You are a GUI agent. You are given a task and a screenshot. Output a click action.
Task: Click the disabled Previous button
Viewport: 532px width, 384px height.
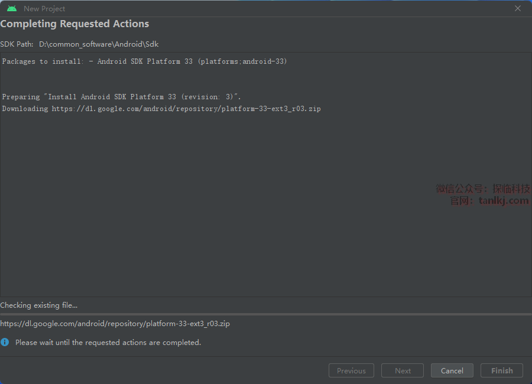(x=351, y=370)
